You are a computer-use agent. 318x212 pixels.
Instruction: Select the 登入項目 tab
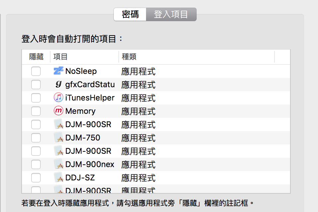coord(171,15)
